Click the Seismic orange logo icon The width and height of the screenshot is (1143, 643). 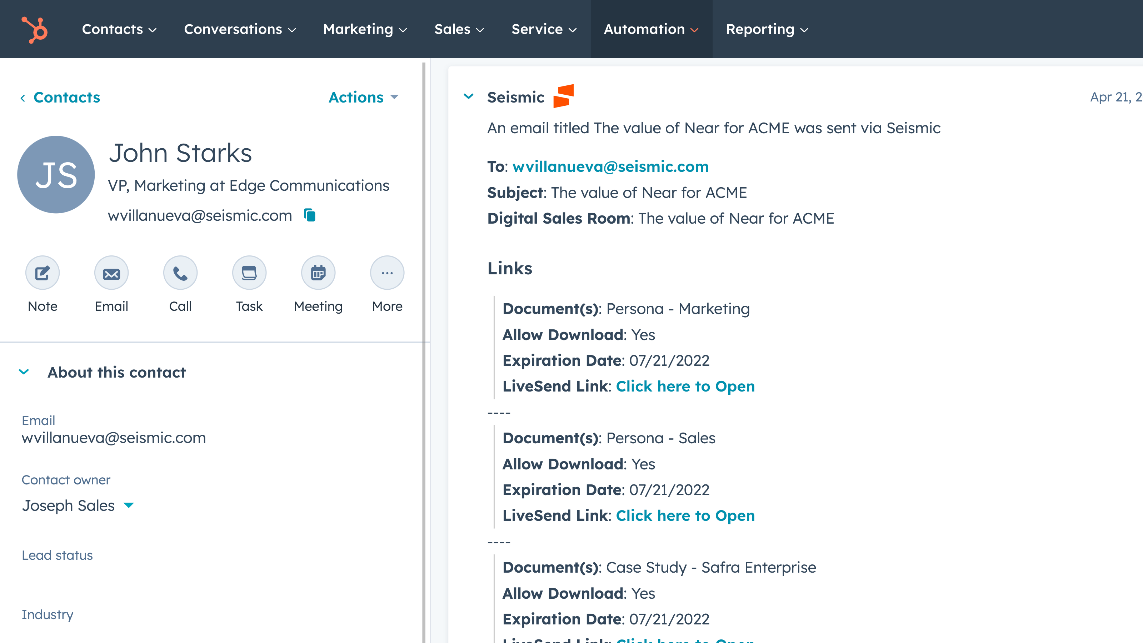pos(564,96)
